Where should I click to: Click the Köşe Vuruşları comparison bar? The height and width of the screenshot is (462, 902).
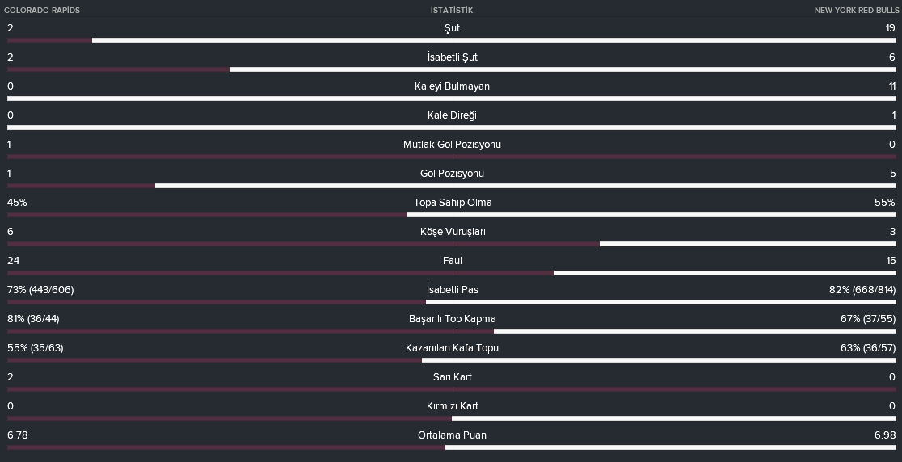click(x=452, y=244)
